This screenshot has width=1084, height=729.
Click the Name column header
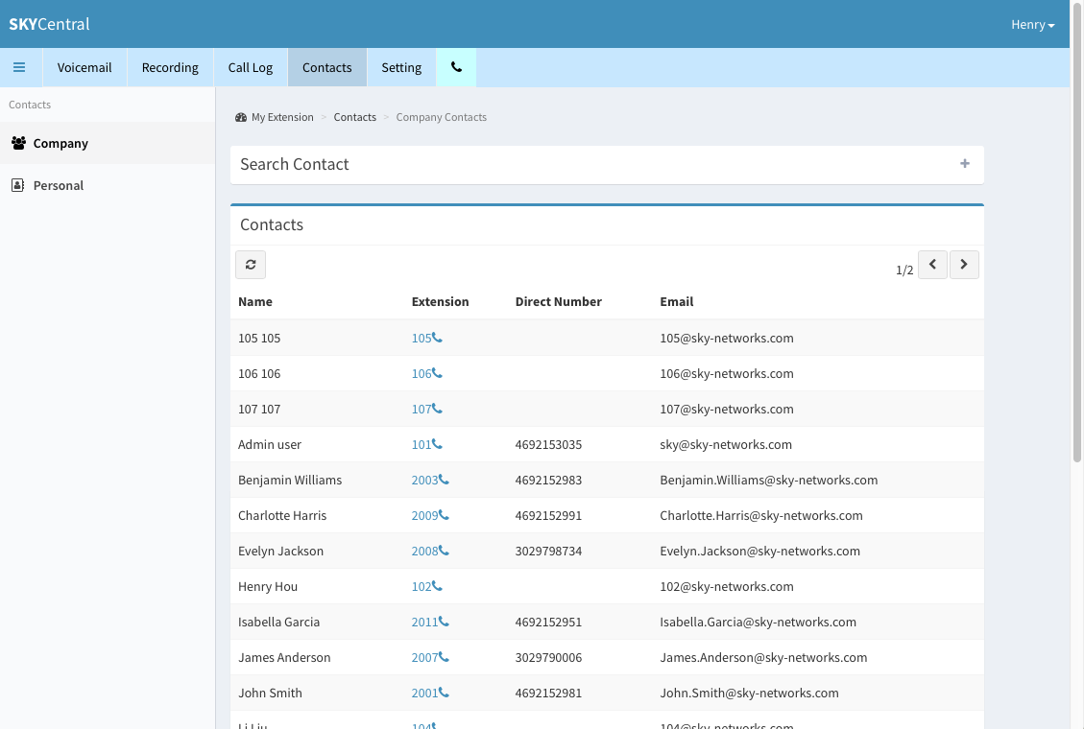255,302
